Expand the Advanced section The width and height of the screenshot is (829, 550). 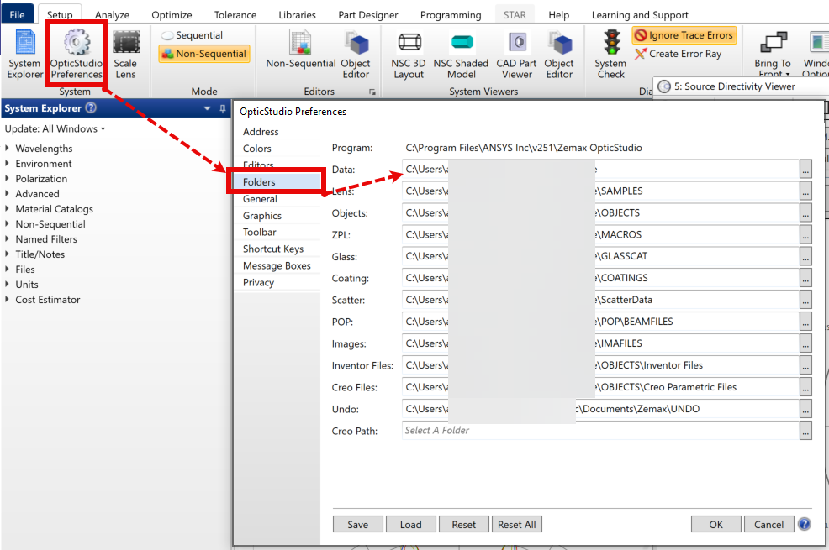[7, 194]
